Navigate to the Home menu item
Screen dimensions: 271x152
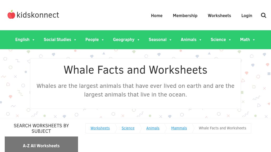click(157, 16)
